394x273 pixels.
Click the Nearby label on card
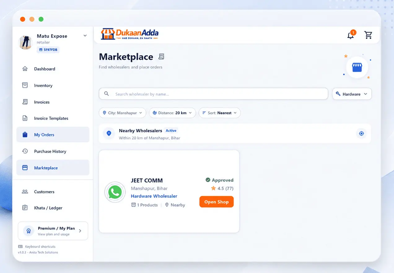coord(178,205)
